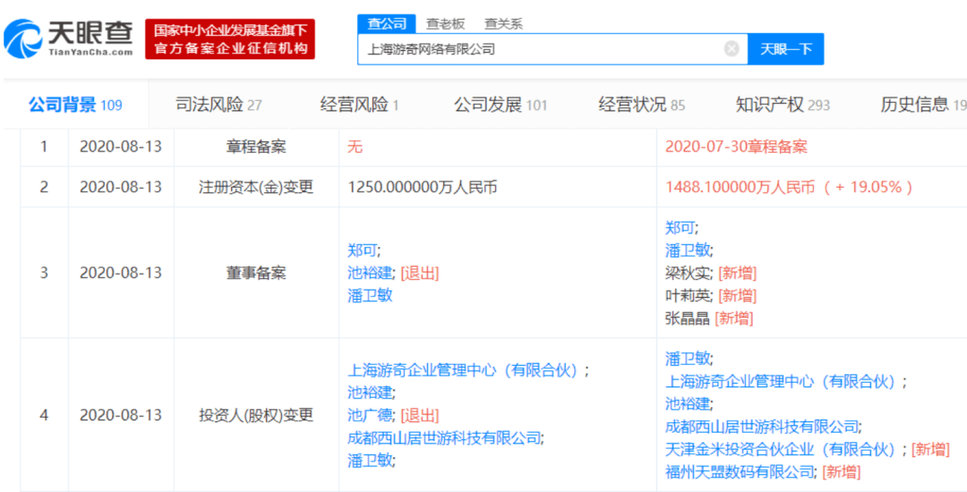The width and height of the screenshot is (967, 492).
Task: Click the 无 value in row 1
Action: (355, 147)
